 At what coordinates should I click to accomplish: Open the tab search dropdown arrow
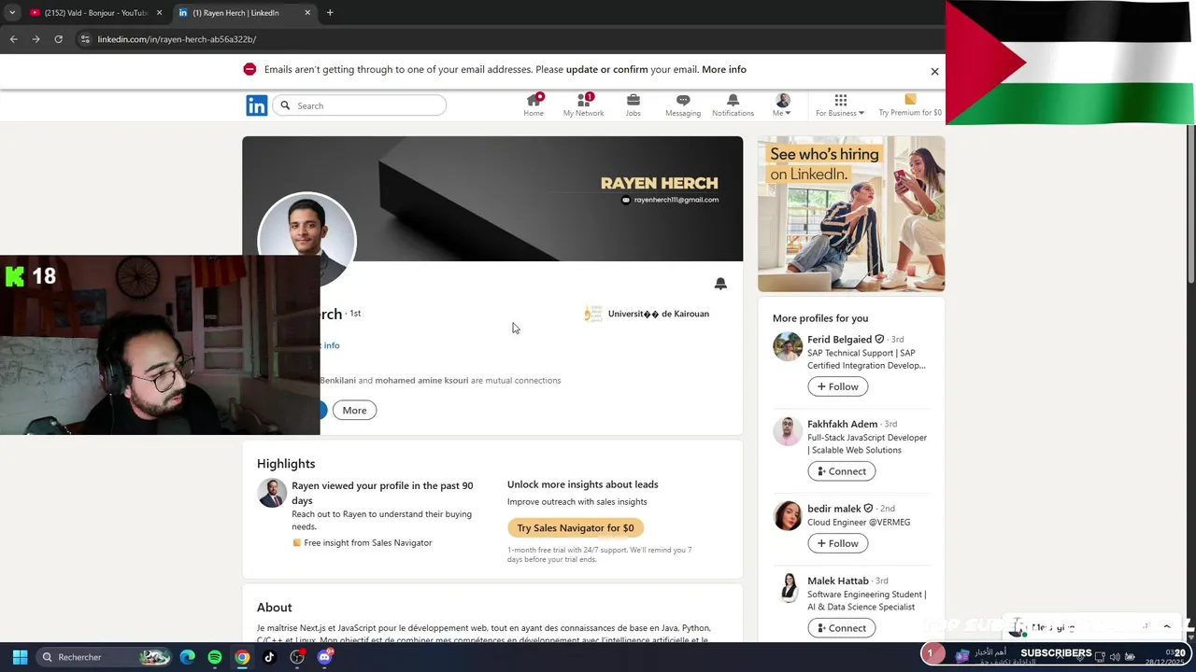click(x=12, y=13)
